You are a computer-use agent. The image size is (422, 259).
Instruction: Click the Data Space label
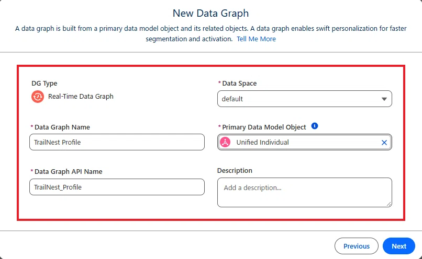[x=239, y=84]
